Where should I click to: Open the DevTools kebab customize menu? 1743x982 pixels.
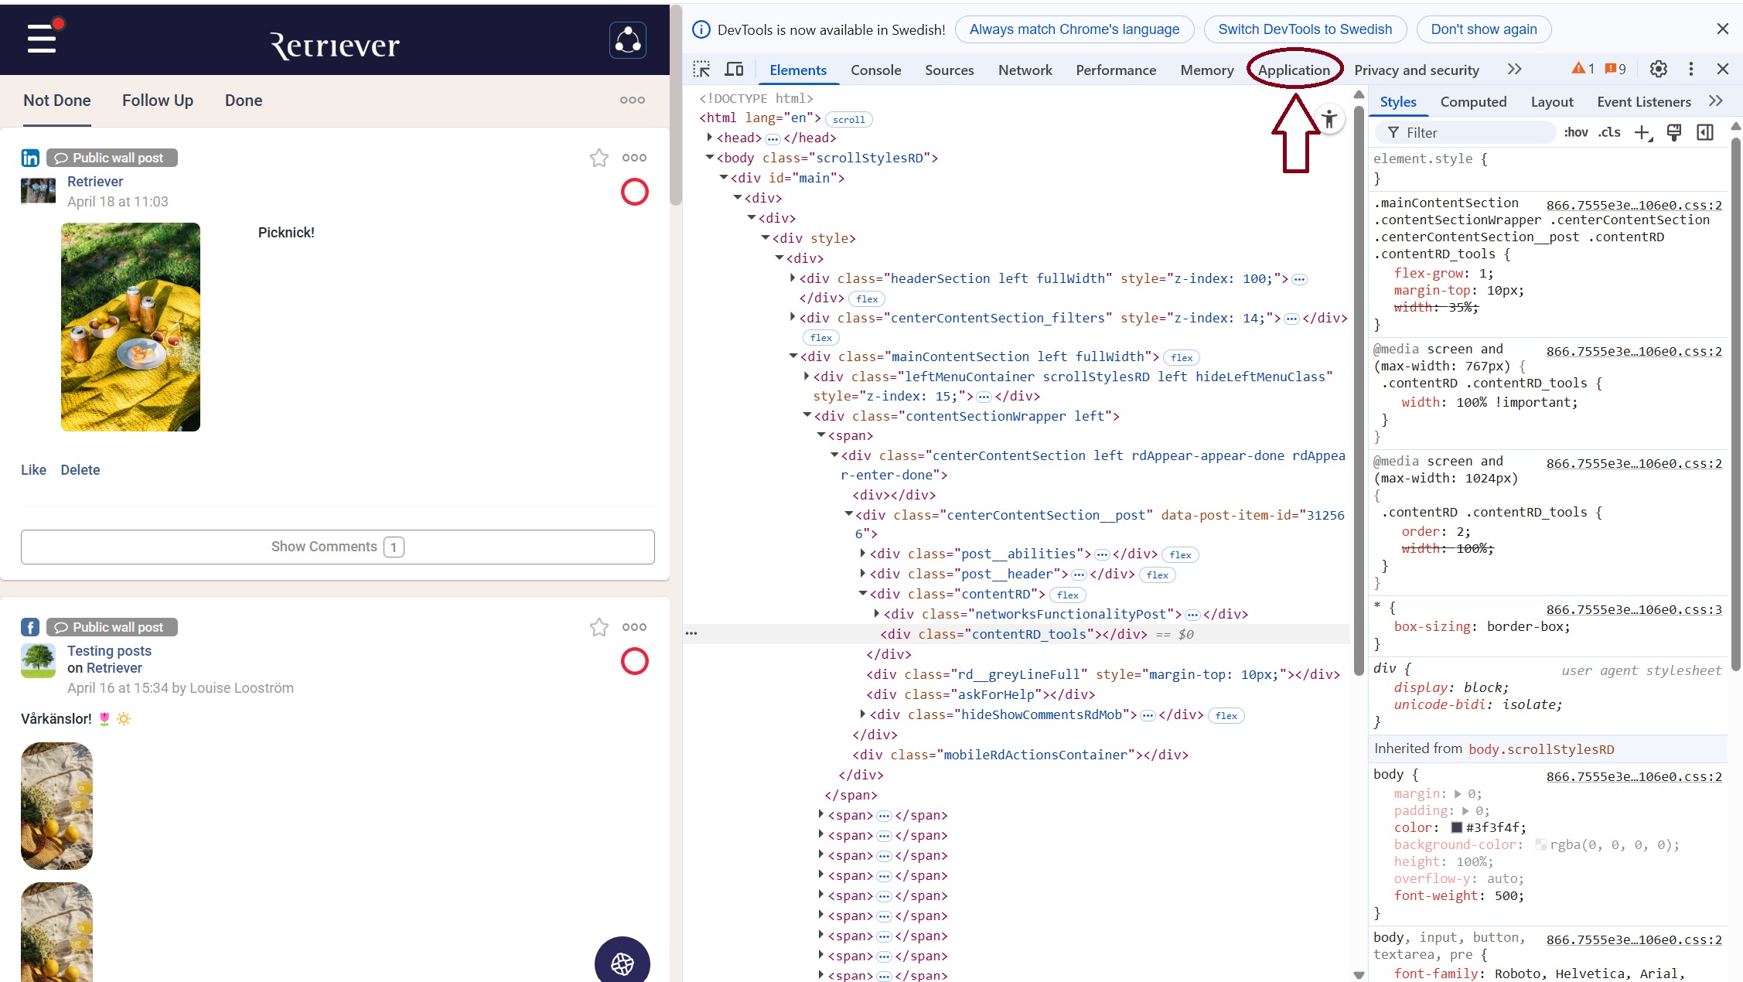tap(1690, 69)
